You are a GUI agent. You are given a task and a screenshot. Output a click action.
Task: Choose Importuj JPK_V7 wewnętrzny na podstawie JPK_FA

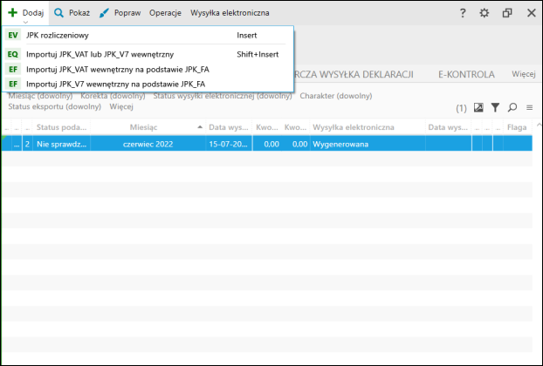pos(148,84)
